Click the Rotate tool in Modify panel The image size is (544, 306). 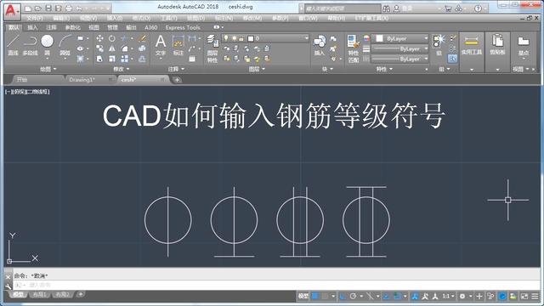[111, 38]
